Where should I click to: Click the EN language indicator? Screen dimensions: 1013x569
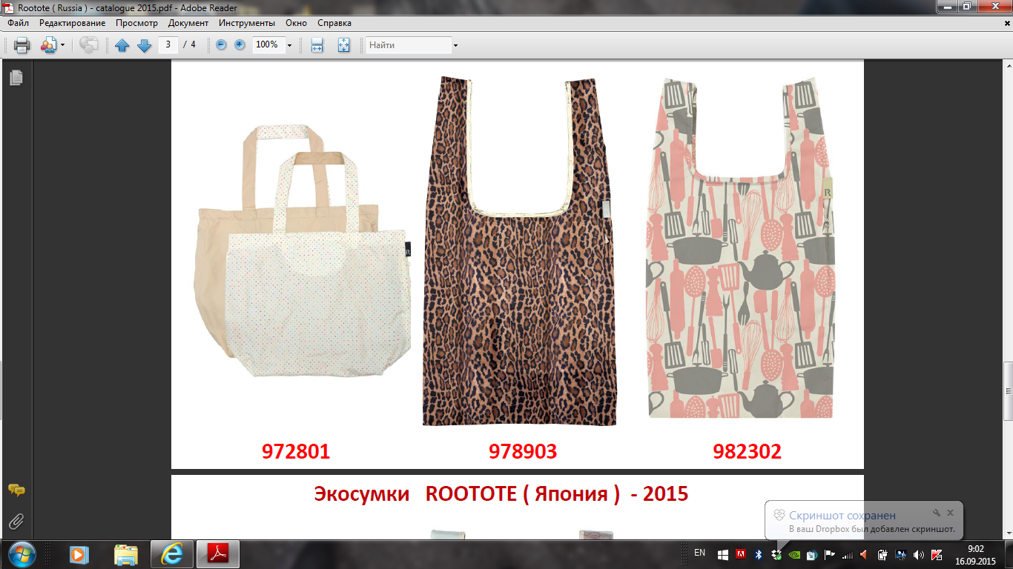pyautogui.click(x=700, y=553)
